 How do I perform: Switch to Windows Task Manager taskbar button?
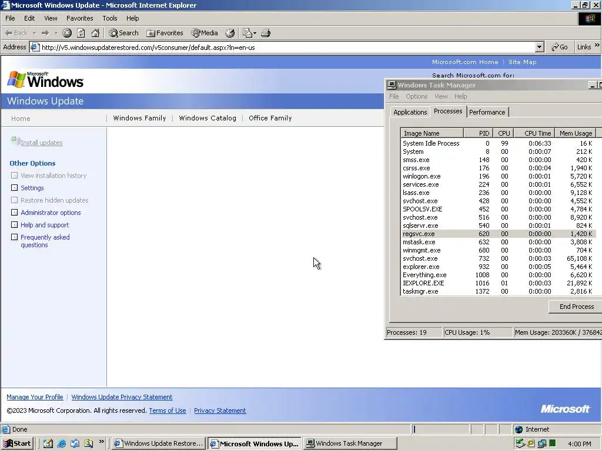pyautogui.click(x=350, y=443)
